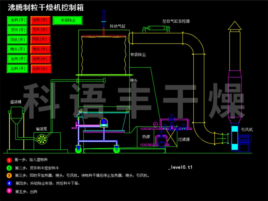The height and width of the screenshot is (201, 268).
Task: Click the 左右气缸自控器 label
Action: click(176, 21)
